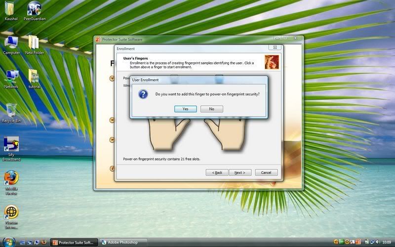Switch to Adobe Photoshop taskbar button

point(122,243)
